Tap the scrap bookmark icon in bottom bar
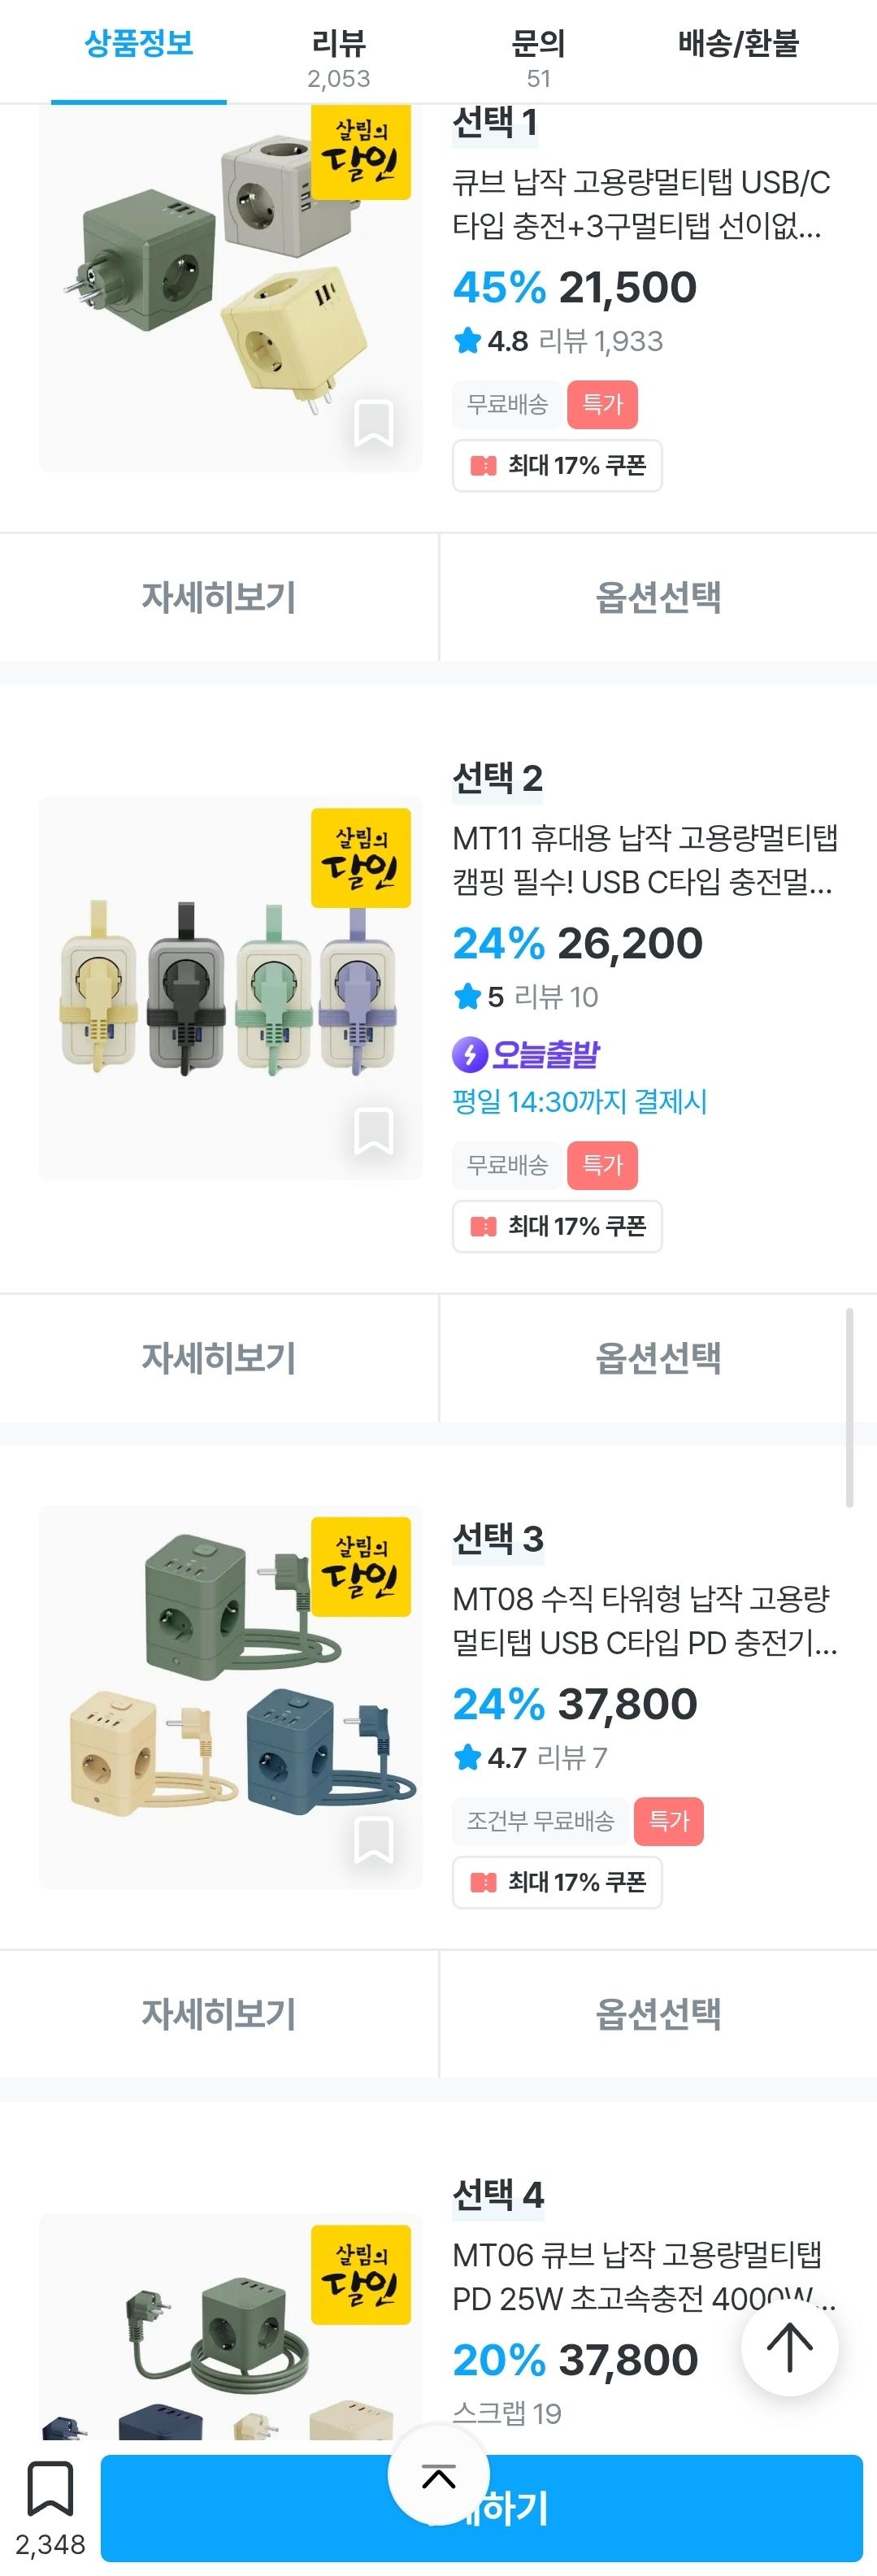 (x=50, y=2490)
